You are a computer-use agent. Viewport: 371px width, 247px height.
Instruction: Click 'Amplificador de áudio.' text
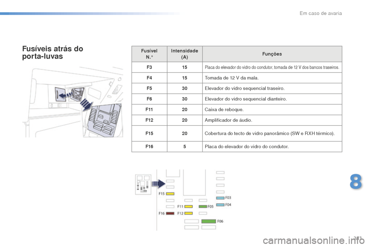[x=228, y=120]
